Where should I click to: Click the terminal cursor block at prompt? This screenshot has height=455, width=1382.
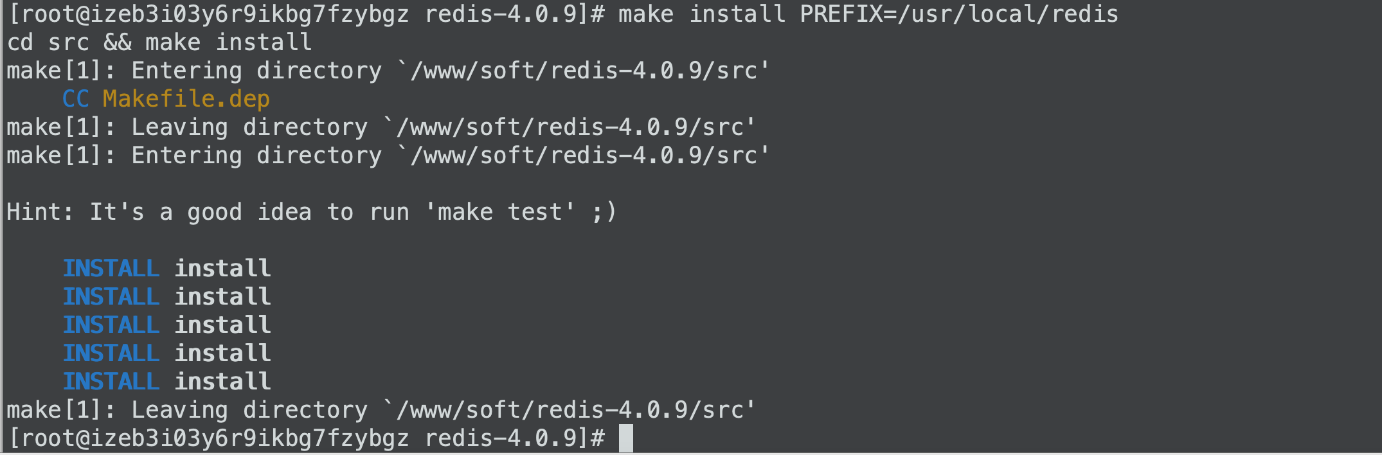[626, 438]
